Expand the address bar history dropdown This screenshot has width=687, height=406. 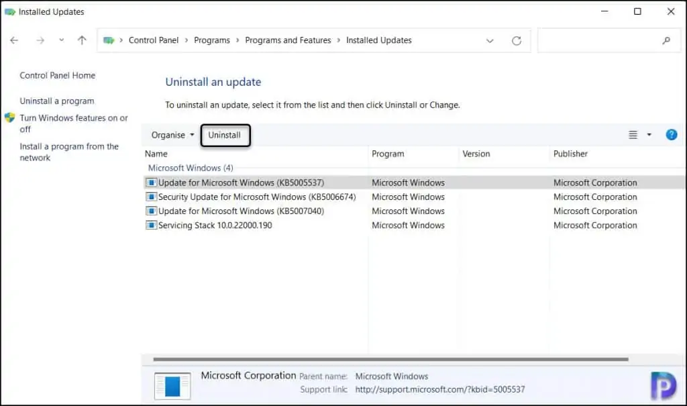click(x=490, y=41)
